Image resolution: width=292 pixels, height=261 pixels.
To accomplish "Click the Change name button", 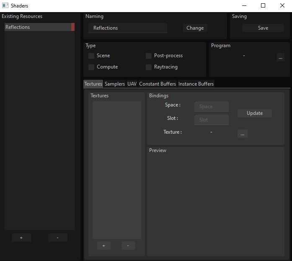I will [195, 28].
